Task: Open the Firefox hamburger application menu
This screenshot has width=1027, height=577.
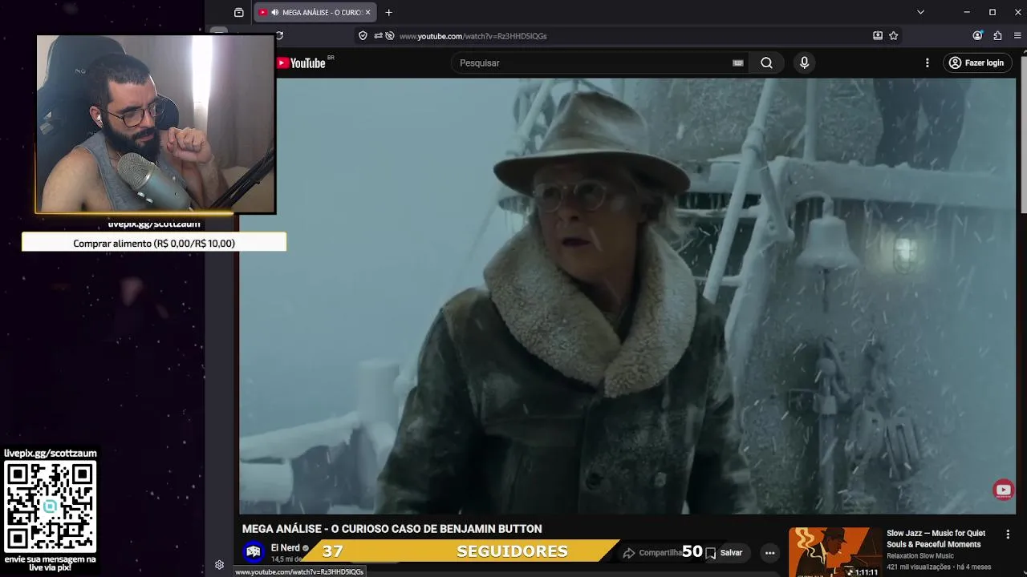Action: click(x=1017, y=35)
